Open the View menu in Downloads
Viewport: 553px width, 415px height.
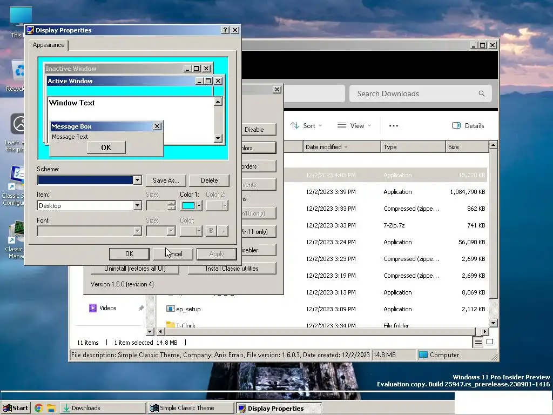(354, 125)
